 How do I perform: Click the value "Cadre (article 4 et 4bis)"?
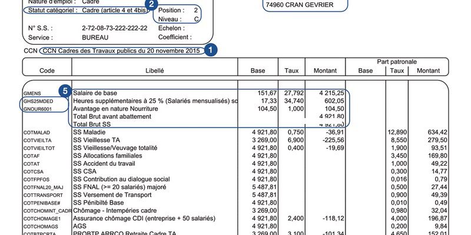click(115, 10)
